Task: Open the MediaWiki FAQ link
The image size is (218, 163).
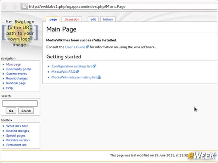Action: 63,72
